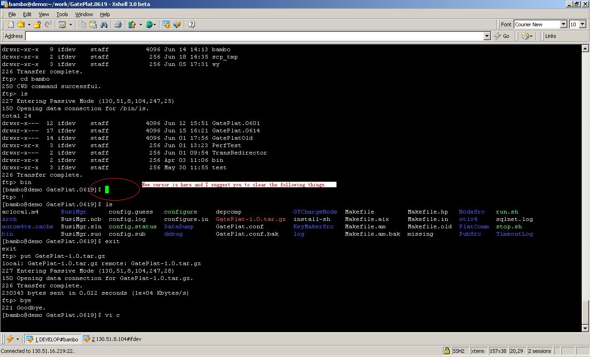
Task: Click inside the Address input field
Action: pos(230,36)
